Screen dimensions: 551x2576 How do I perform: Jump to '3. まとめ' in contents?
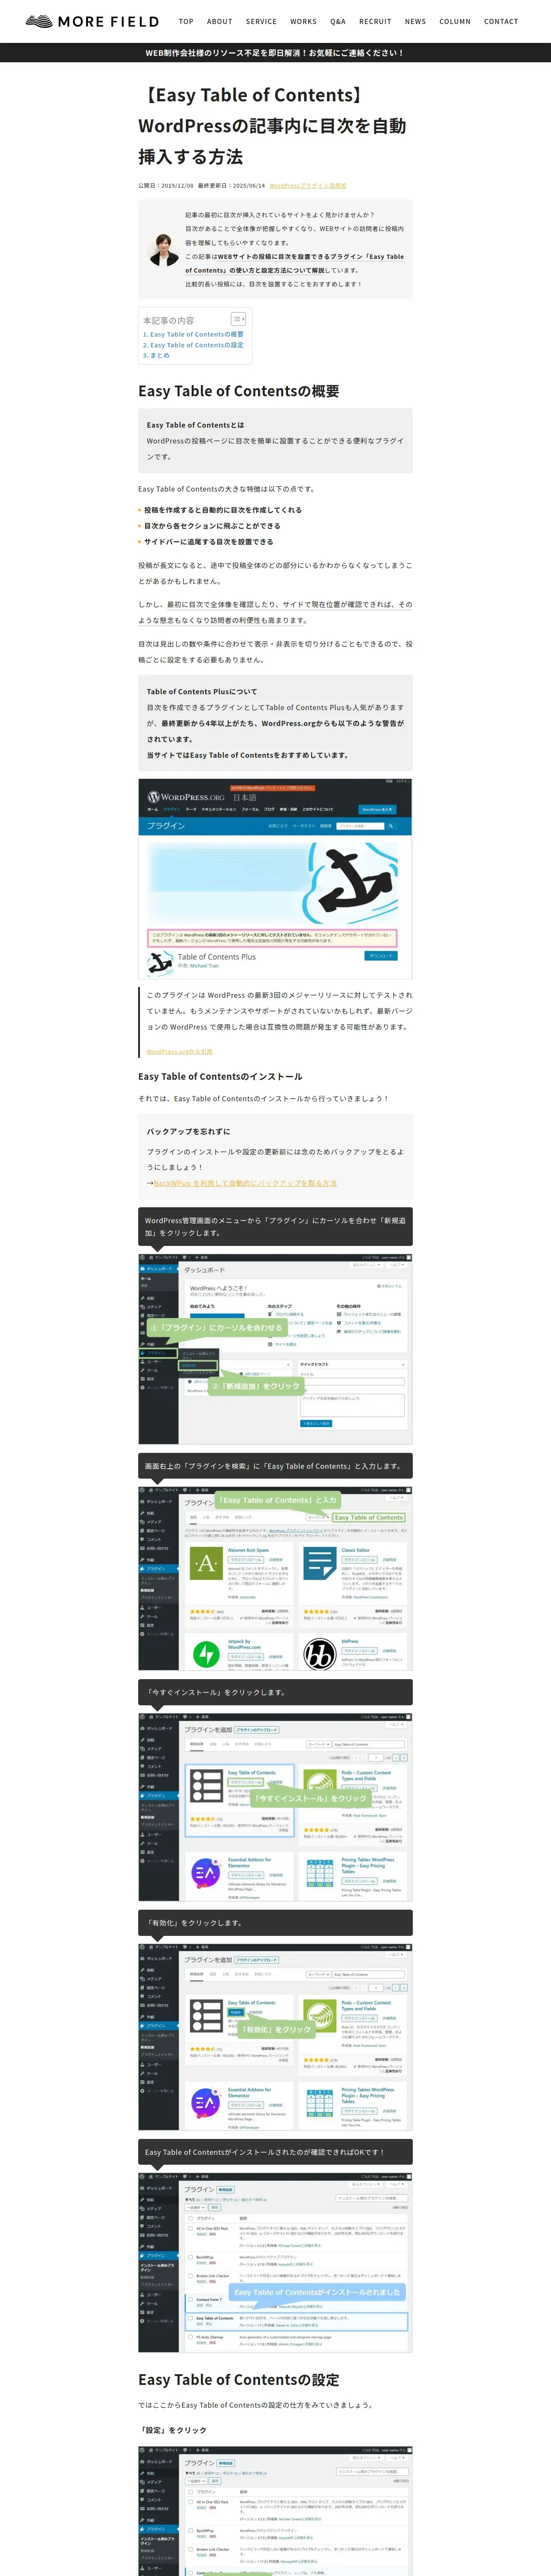point(156,355)
